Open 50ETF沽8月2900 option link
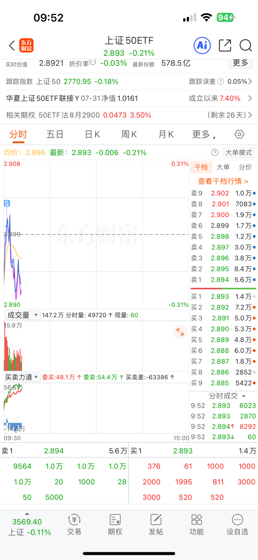Image resolution: width=258 pixels, height=560 pixels. (69, 115)
